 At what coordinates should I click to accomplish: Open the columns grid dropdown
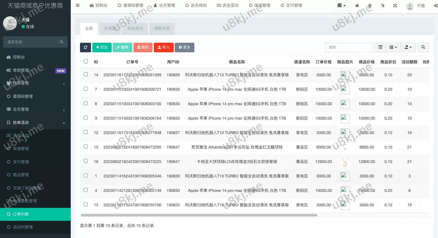[393, 47]
